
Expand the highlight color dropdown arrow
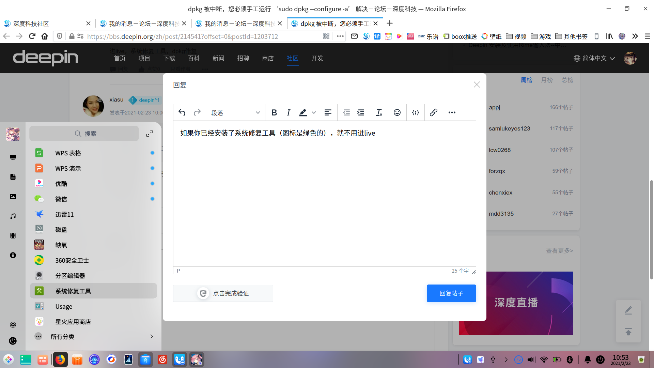point(314,112)
